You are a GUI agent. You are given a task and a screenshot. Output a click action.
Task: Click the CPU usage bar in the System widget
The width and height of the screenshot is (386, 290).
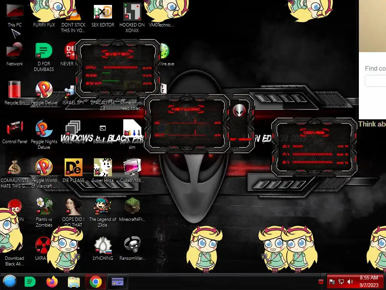point(120,67)
